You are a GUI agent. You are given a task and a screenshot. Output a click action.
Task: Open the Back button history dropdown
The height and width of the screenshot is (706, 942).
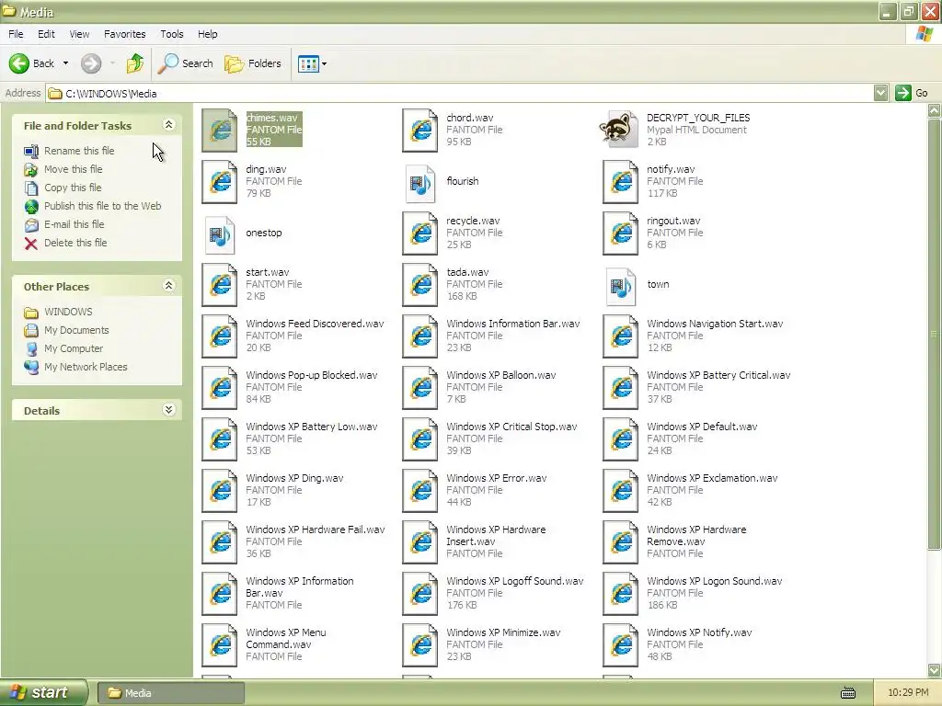click(x=65, y=63)
